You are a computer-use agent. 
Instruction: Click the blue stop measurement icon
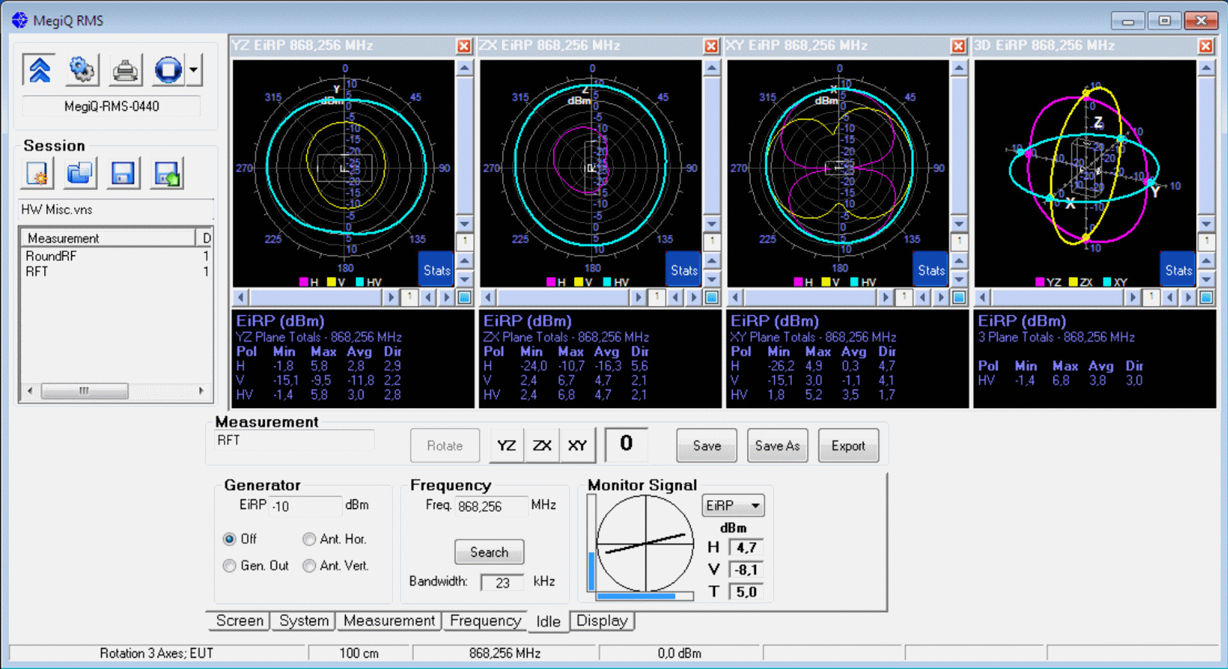click(x=168, y=70)
